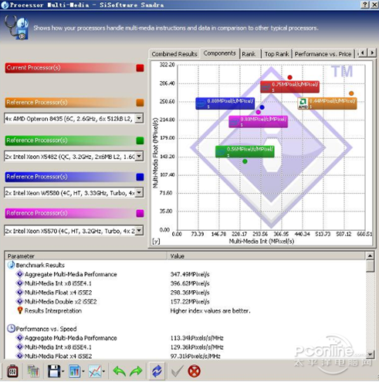
Task: Click the Current Processor(s) red label bar
Action: 70,68
